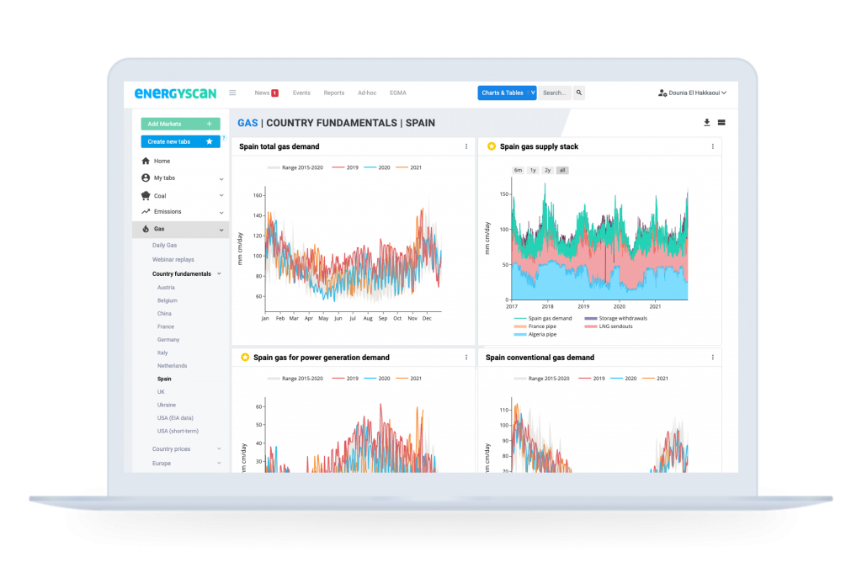Open kebab menu on Spain total gas demand
The image size is (862, 578).
pyautogui.click(x=466, y=146)
